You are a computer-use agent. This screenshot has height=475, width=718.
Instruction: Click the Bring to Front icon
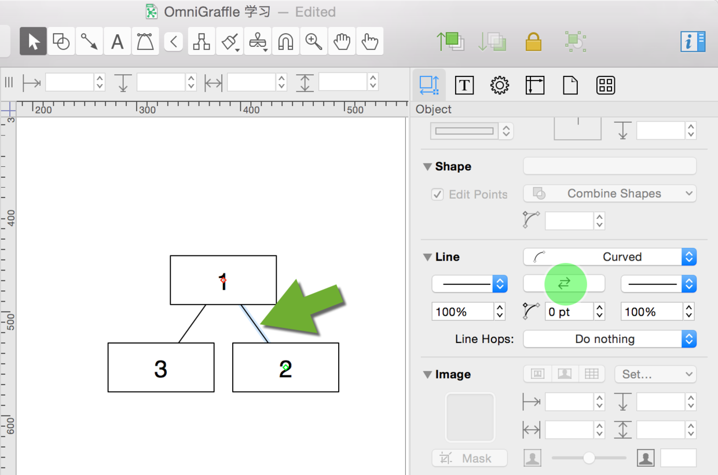coord(450,41)
